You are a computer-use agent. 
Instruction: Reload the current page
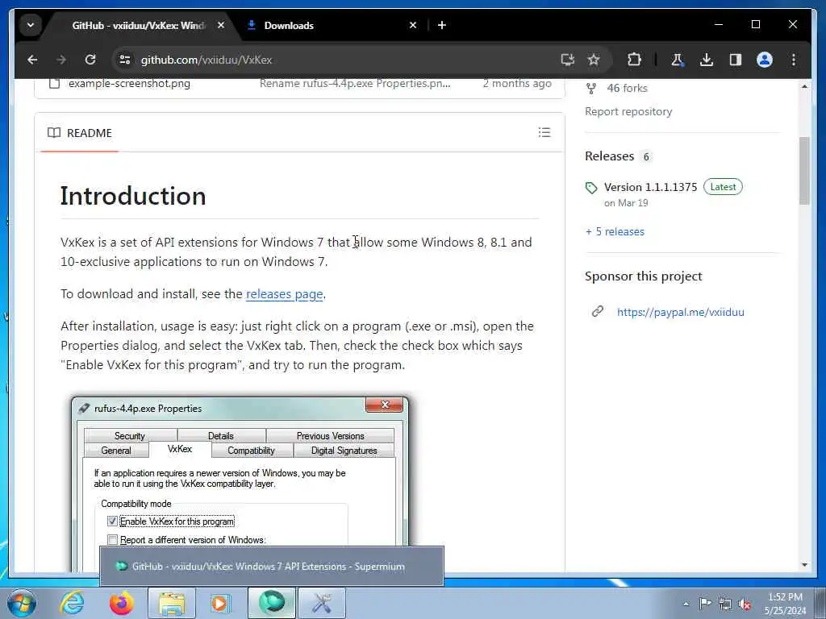pyautogui.click(x=90, y=60)
